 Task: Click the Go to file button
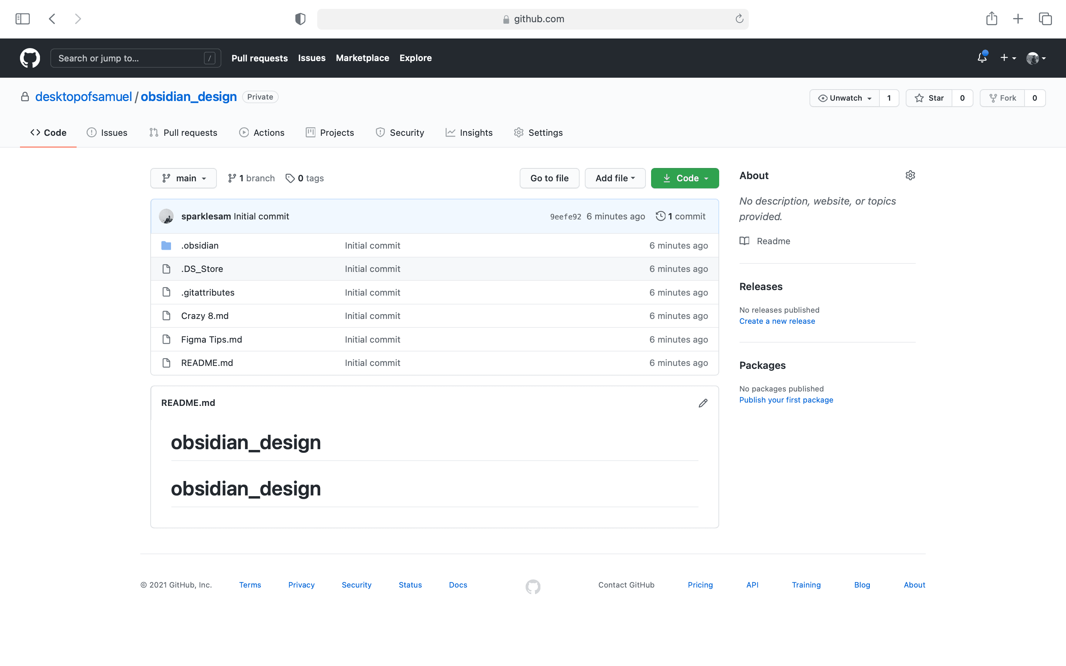click(549, 178)
